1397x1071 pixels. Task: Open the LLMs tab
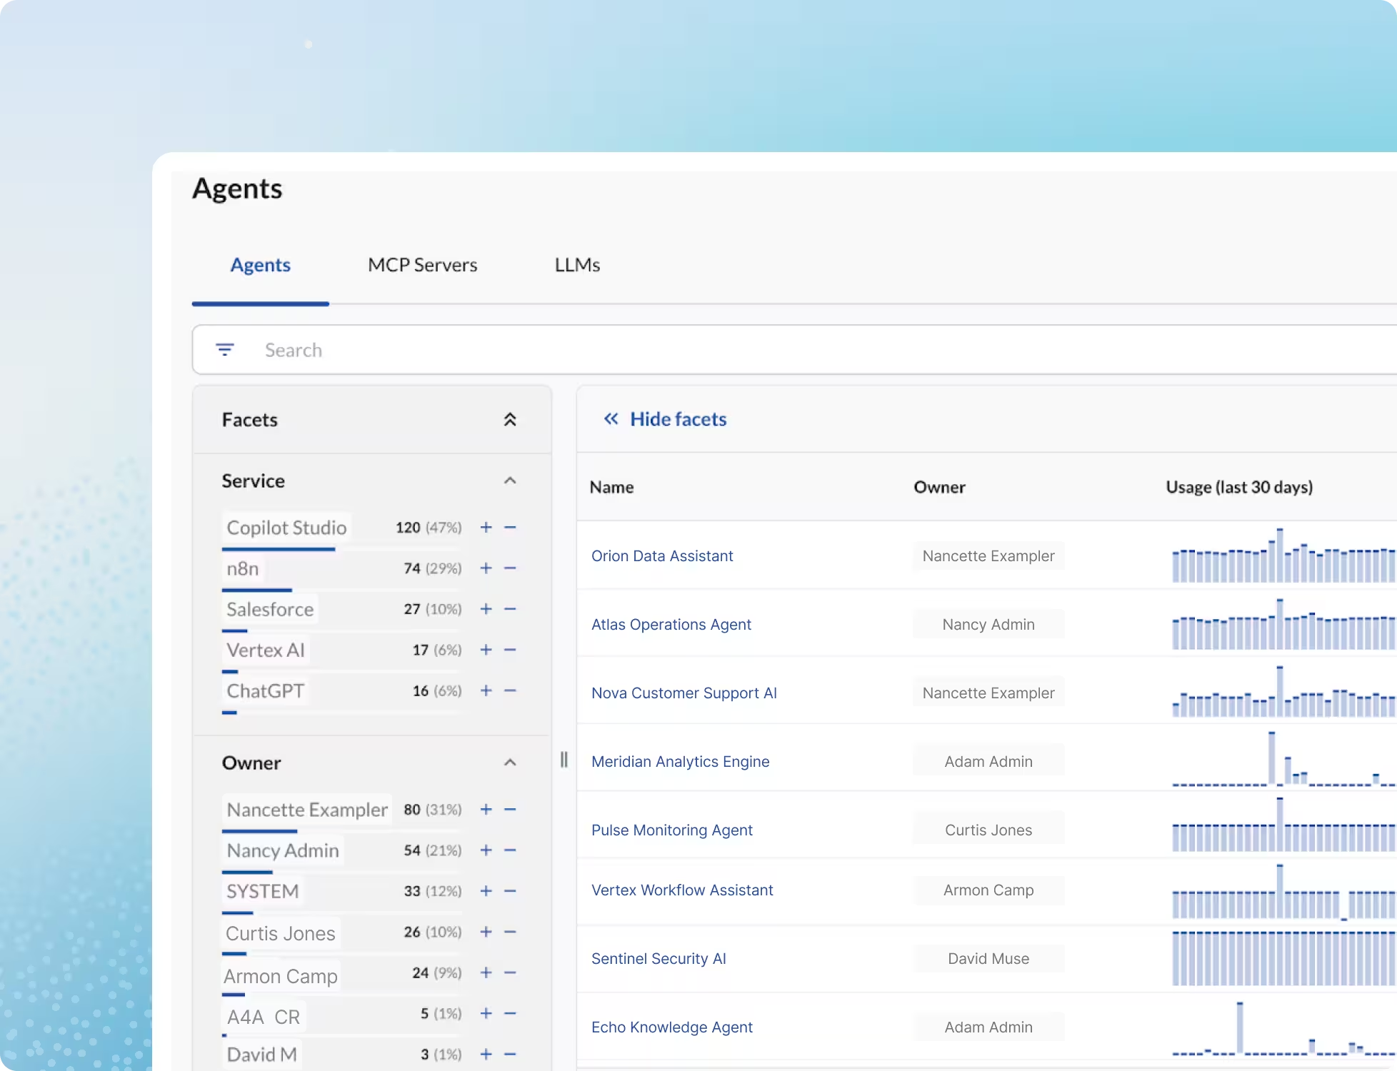[578, 265]
